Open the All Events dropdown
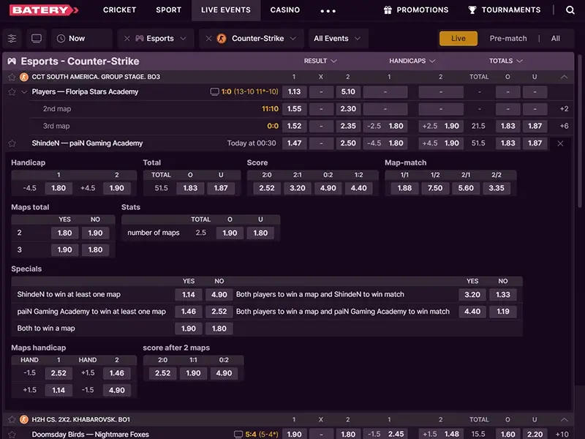Image resolution: width=585 pixels, height=439 pixels. tap(338, 39)
